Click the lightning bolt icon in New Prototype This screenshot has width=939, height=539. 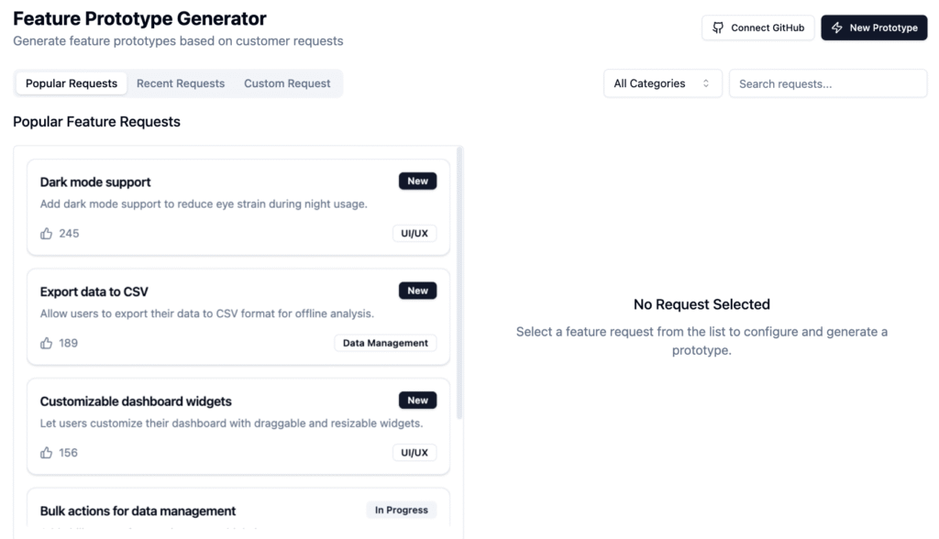(x=836, y=27)
